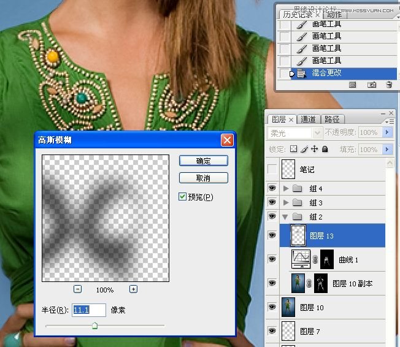Screen dimensions: 400x347
Task: Click the first 画笔工具 brush icon
Action: click(x=302, y=25)
